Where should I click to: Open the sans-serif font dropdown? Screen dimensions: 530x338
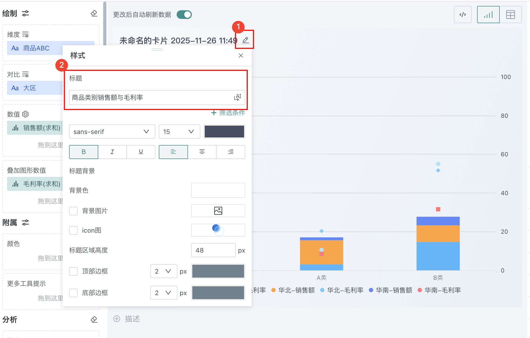(x=112, y=132)
